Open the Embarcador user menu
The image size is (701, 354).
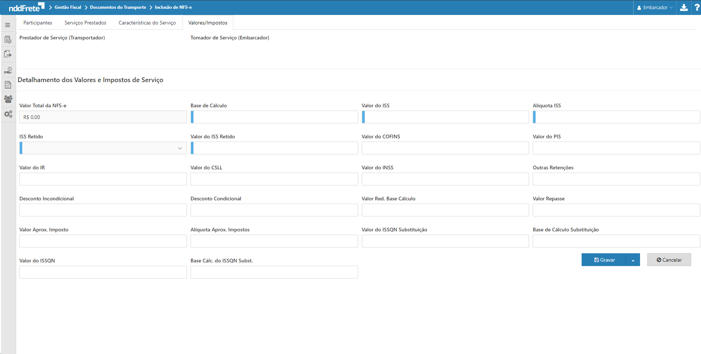coord(655,8)
